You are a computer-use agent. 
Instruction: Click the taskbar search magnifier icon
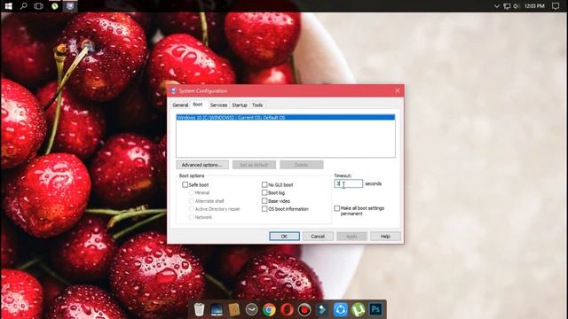click(x=24, y=6)
